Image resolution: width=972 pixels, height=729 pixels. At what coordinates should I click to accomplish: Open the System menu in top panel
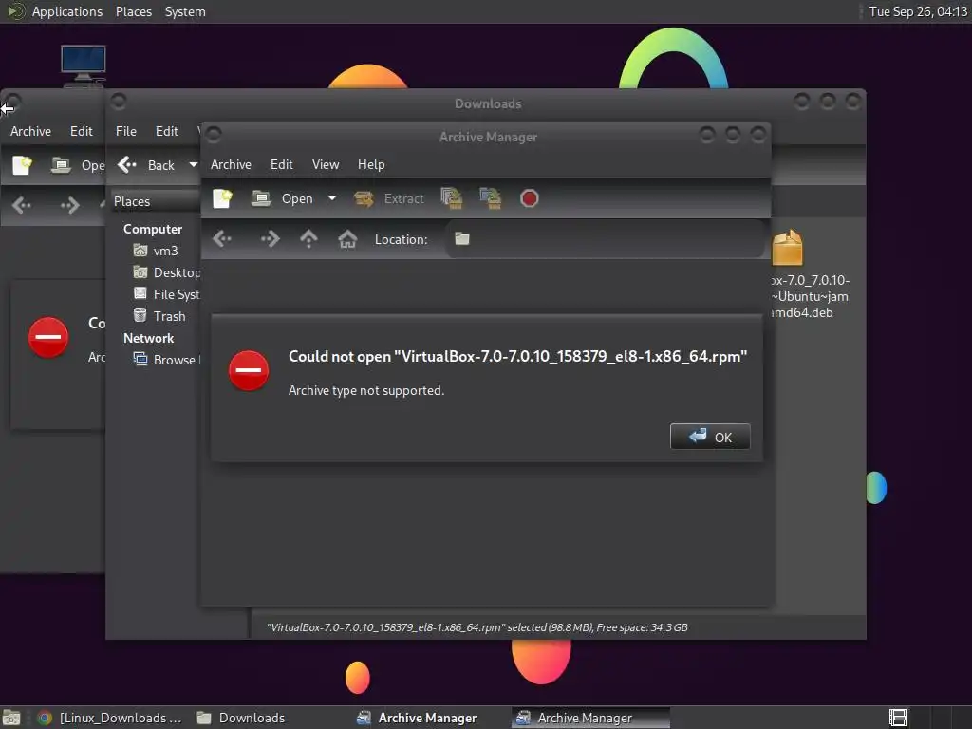tap(185, 11)
